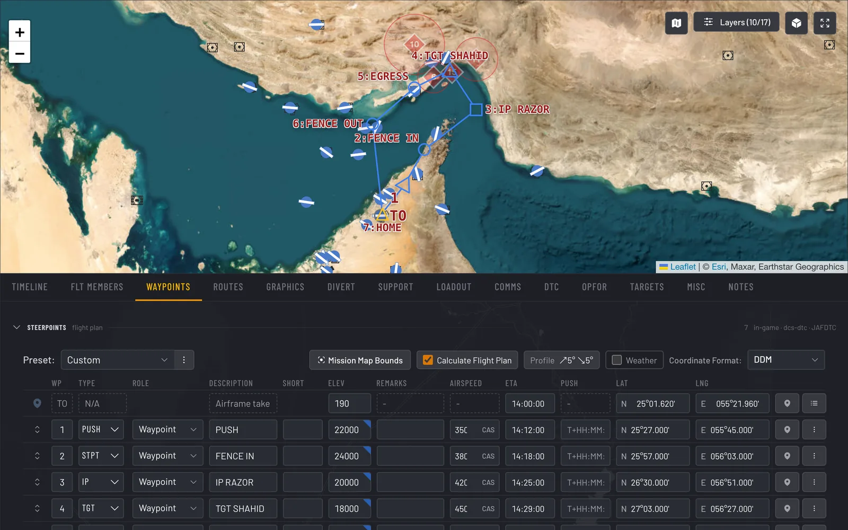Toggle CAS airspeed unit in TGT SHAHID row
The height and width of the screenshot is (530, 848).
click(488, 509)
